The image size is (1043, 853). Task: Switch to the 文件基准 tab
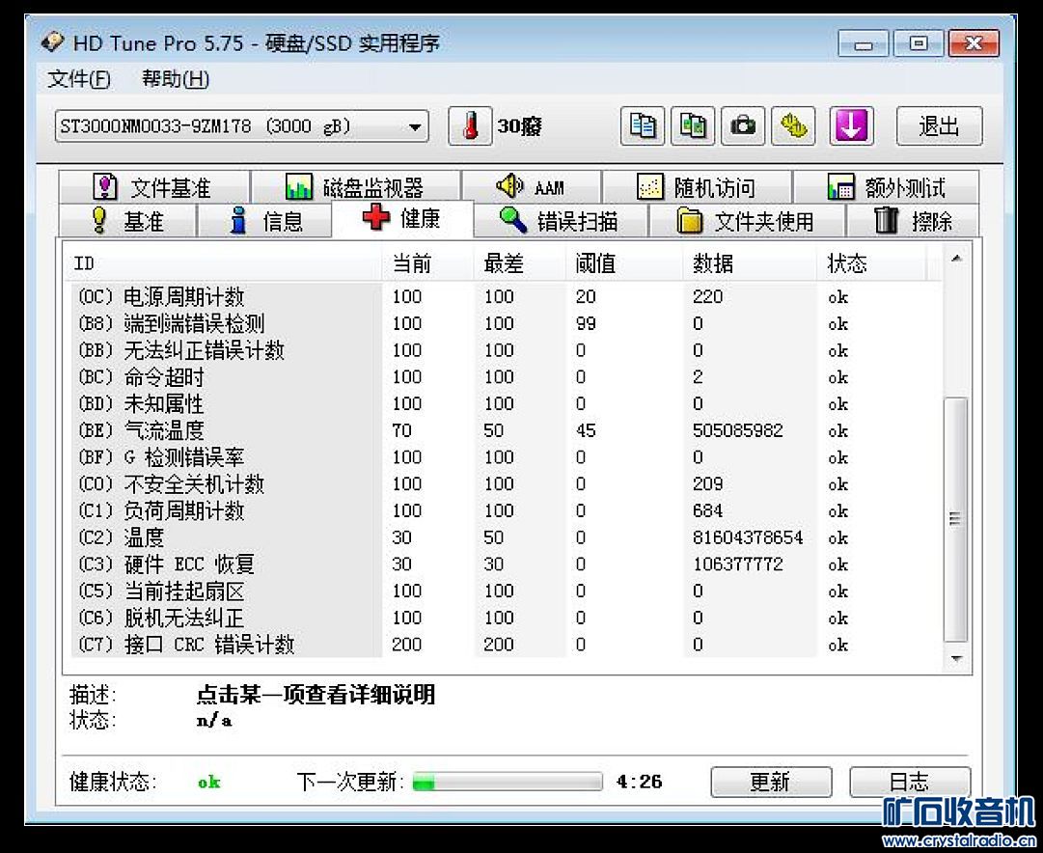153,187
